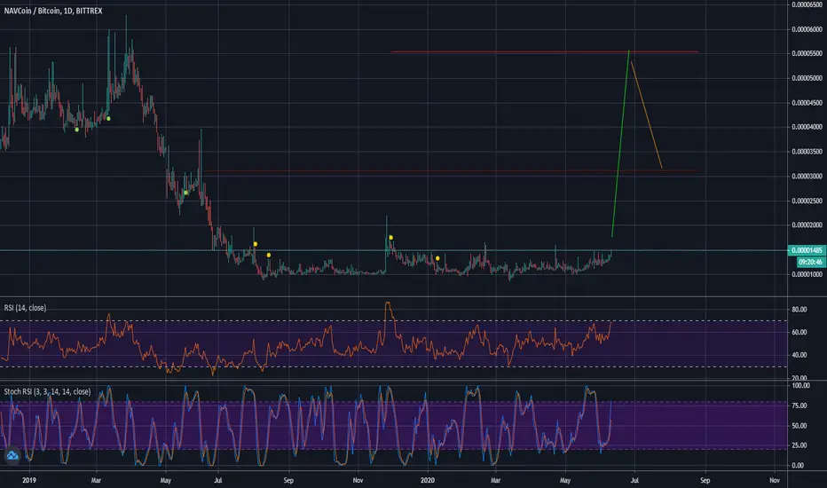
Task: Click the 2019 label on time axis
Action: pyautogui.click(x=29, y=480)
